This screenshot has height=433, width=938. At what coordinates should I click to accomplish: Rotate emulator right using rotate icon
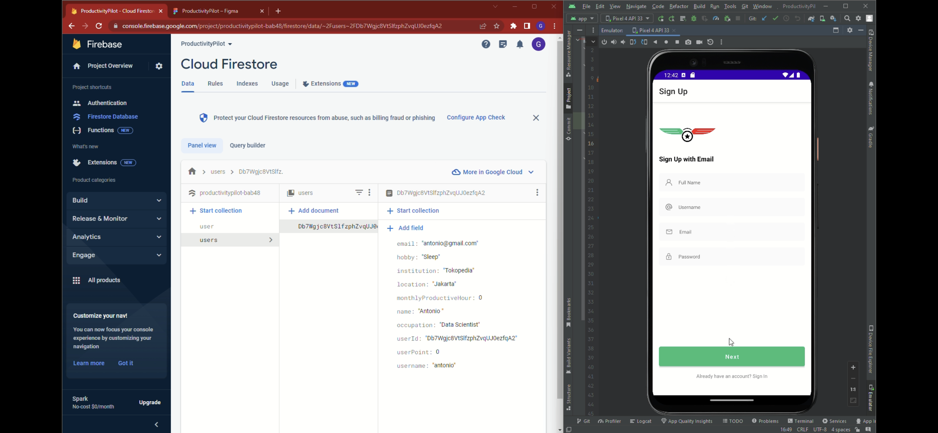click(644, 42)
